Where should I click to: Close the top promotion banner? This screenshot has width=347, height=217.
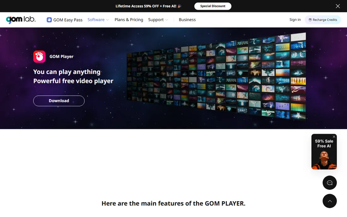pyautogui.click(x=338, y=6)
